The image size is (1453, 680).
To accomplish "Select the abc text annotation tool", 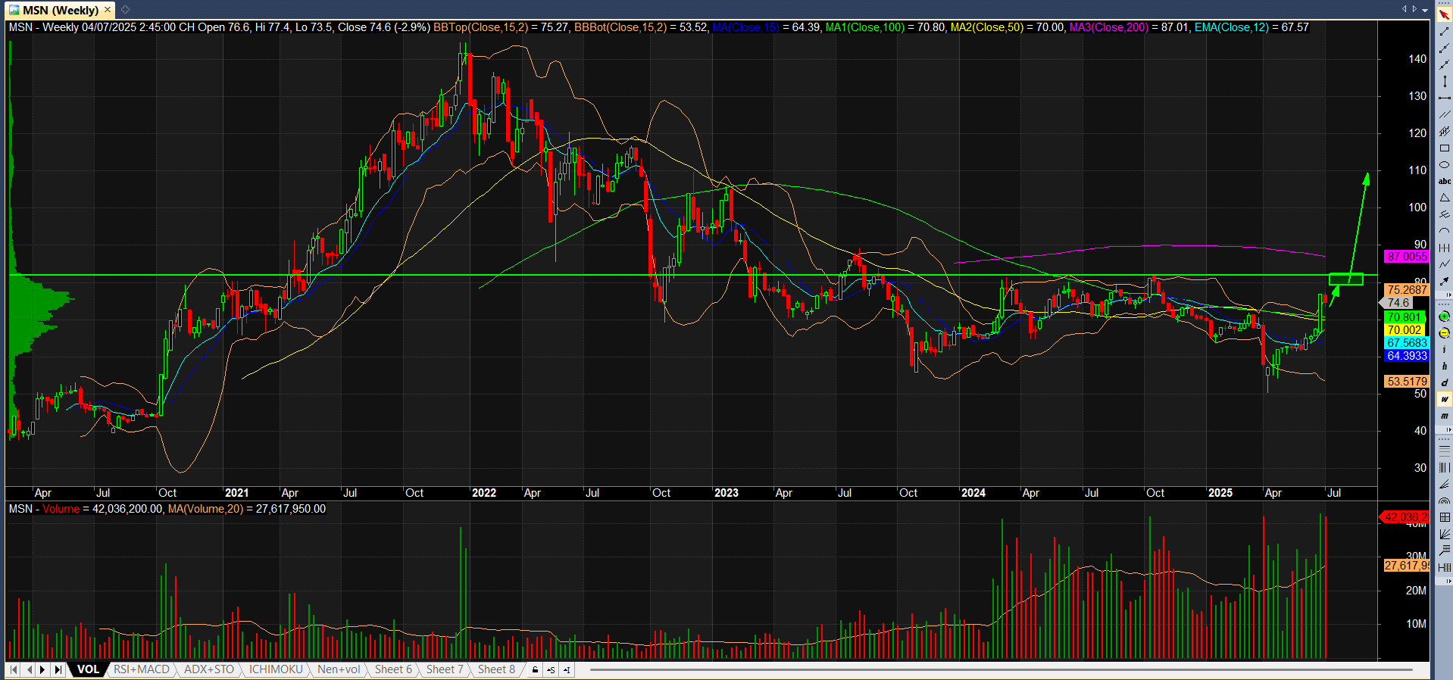I will click(x=1444, y=181).
